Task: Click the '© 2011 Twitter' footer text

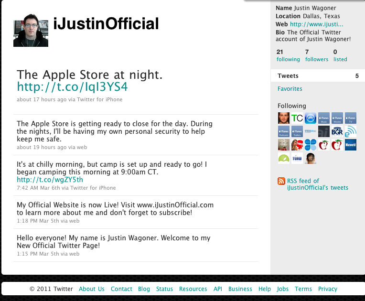Action: coord(51,289)
